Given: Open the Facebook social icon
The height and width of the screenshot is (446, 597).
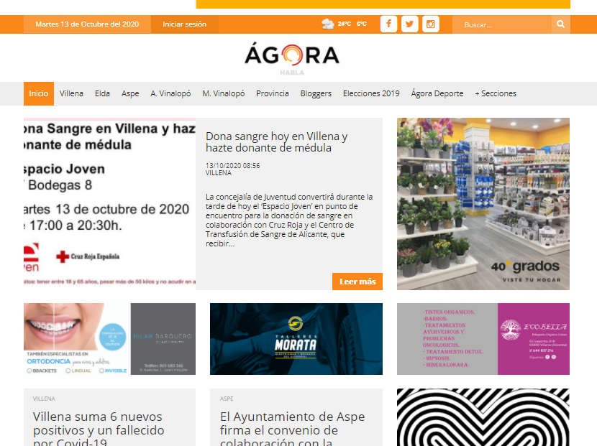Looking at the screenshot, I should (x=388, y=24).
